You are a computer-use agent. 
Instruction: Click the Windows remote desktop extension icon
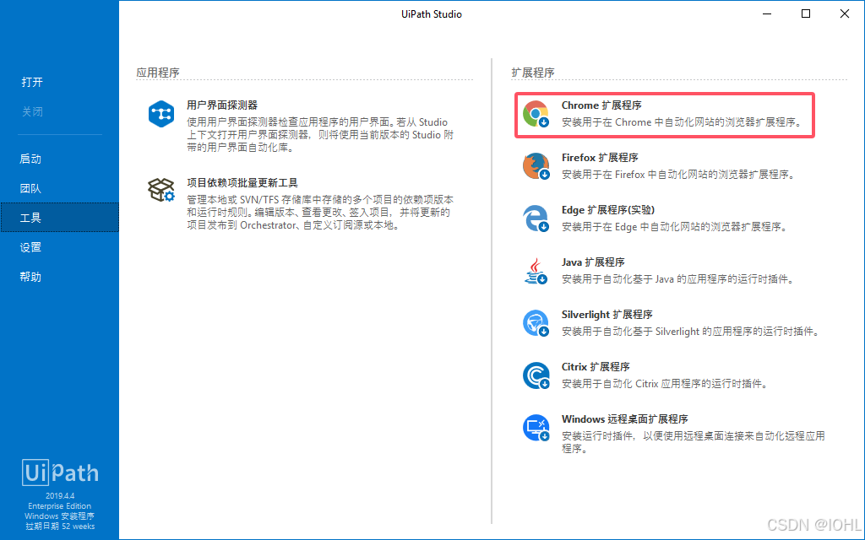pos(536,428)
